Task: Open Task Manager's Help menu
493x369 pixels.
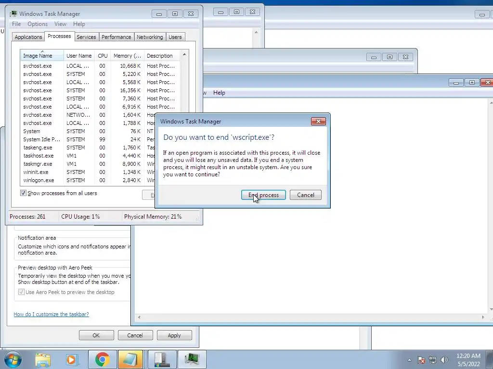Action: (79, 24)
